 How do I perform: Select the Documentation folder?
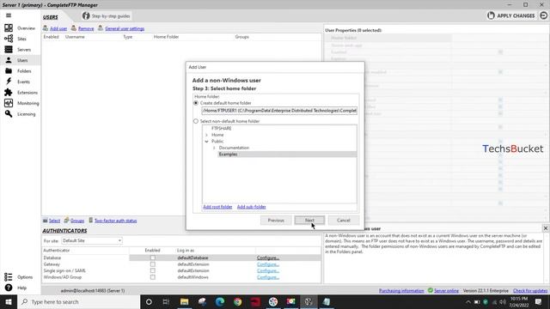click(234, 148)
